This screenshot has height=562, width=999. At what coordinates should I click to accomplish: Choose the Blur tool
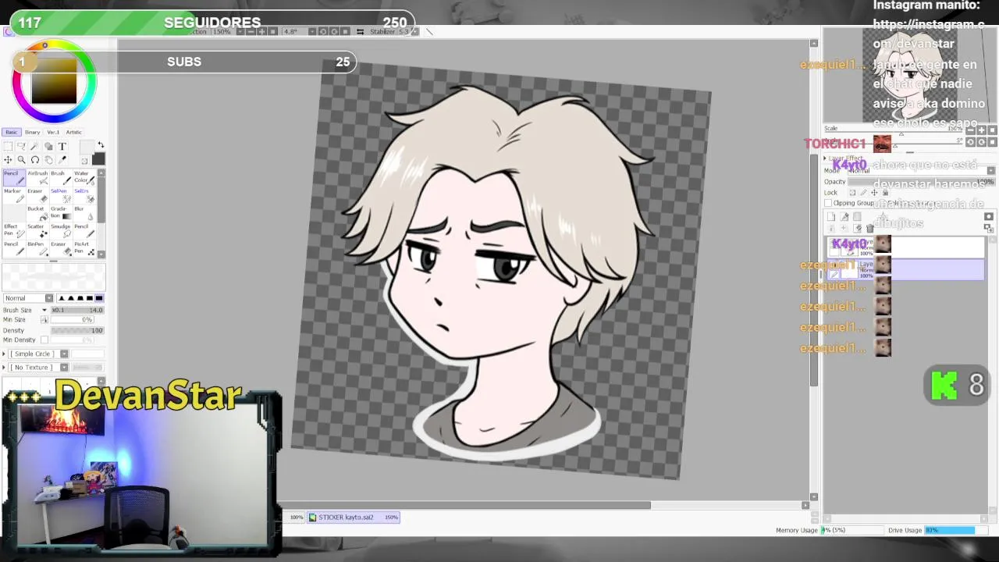coord(84,213)
